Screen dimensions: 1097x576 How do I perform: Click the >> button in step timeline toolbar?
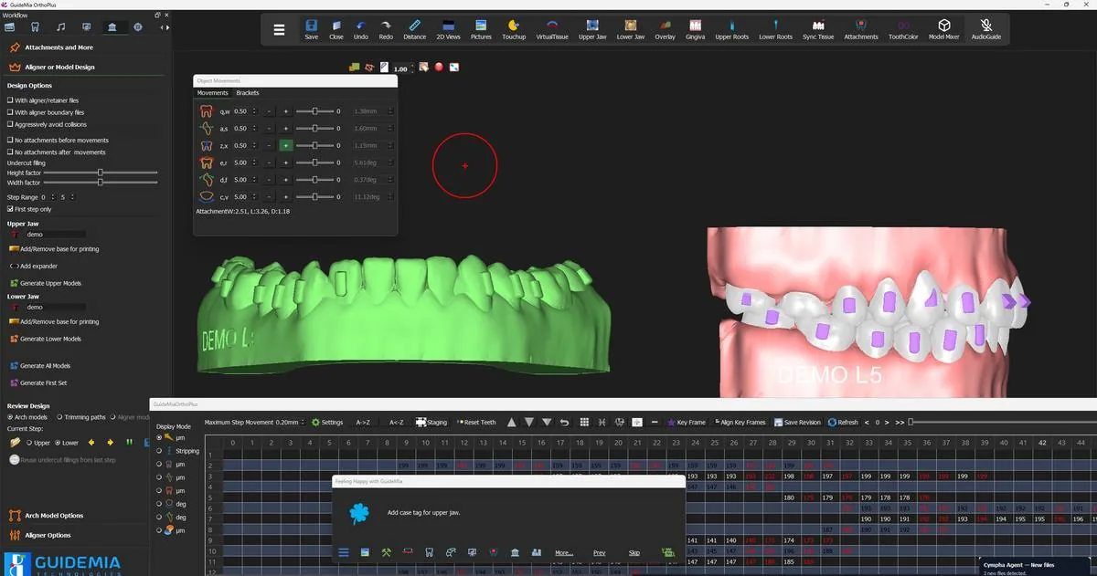[x=900, y=423]
